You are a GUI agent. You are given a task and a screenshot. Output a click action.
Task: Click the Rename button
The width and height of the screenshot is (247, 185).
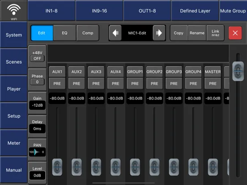point(197,33)
